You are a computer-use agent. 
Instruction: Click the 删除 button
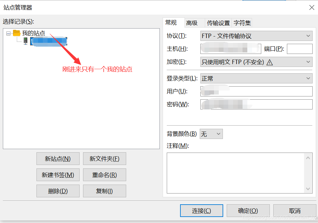pyautogui.click(x=58, y=191)
